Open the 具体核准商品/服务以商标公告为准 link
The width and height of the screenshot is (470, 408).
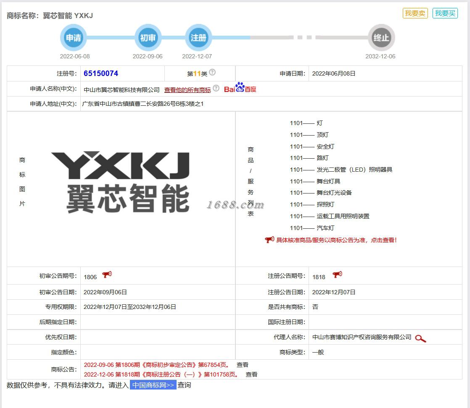(336, 240)
